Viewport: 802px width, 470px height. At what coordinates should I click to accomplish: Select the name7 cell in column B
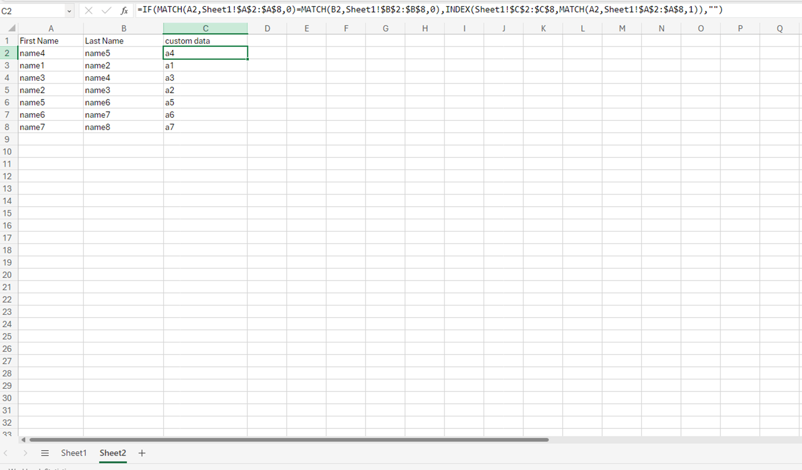click(x=124, y=115)
